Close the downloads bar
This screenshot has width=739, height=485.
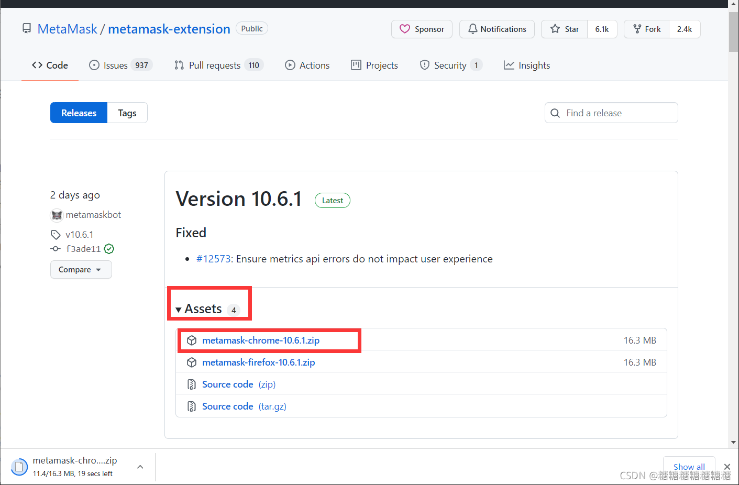click(x=727, y=467)
